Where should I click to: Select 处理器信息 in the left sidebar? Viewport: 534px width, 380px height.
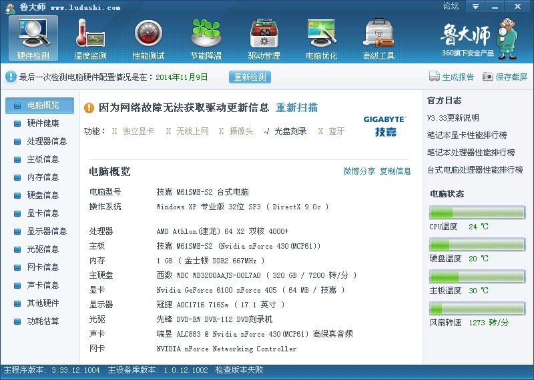coord(46,141)
